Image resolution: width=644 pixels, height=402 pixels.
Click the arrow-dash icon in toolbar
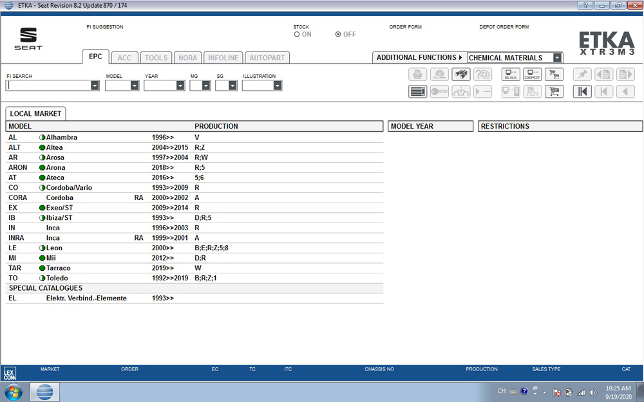[482, 91]
